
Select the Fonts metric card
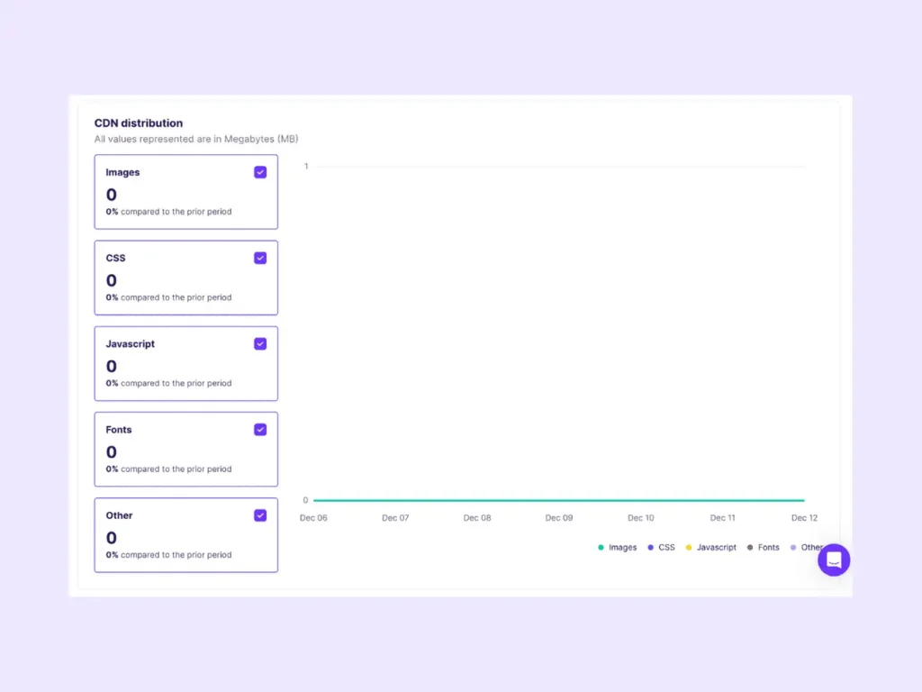[x=185, y=449]
